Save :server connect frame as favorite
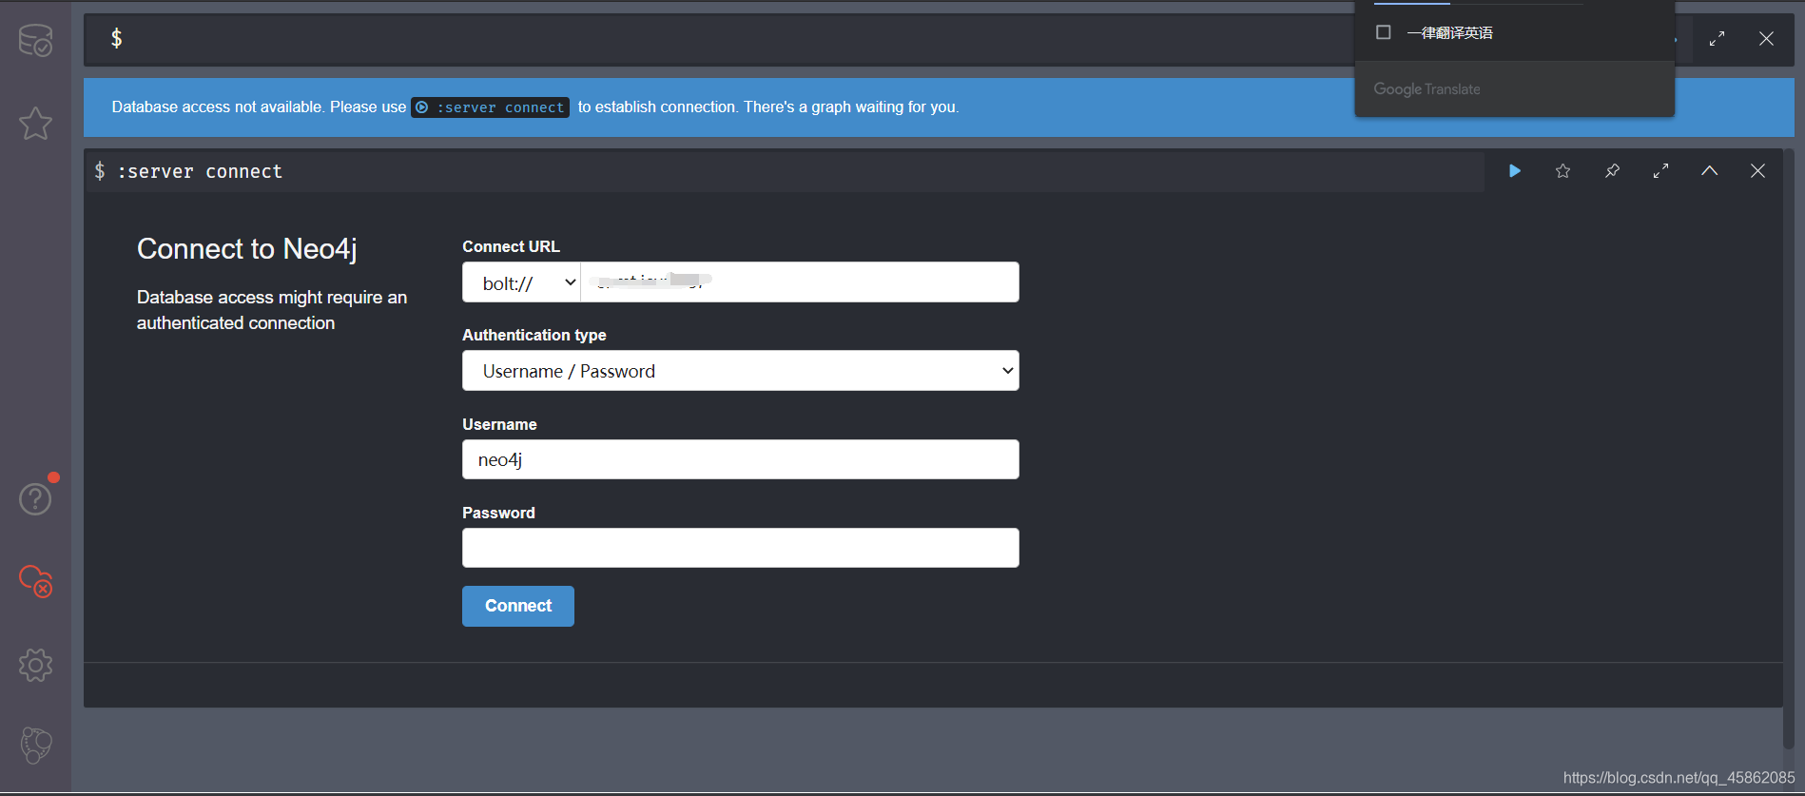 (x=1563, y=171)
